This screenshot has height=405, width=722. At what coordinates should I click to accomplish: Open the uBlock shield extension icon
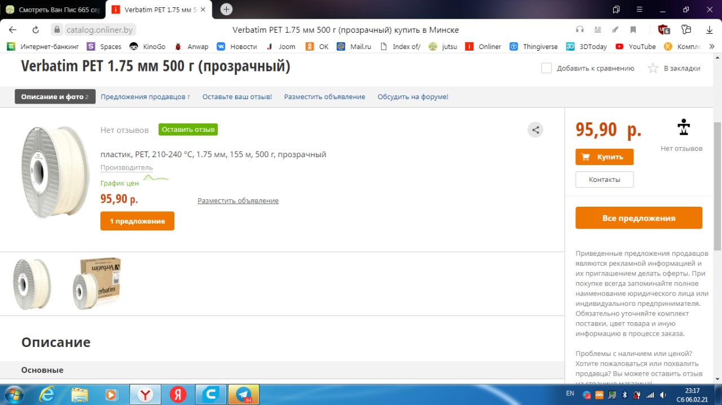(664, 30)
